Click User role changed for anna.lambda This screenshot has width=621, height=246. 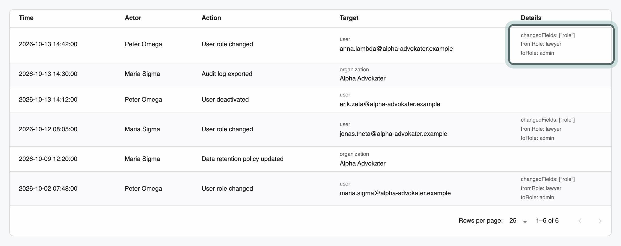pyautogui.click(x=227, y=44)
